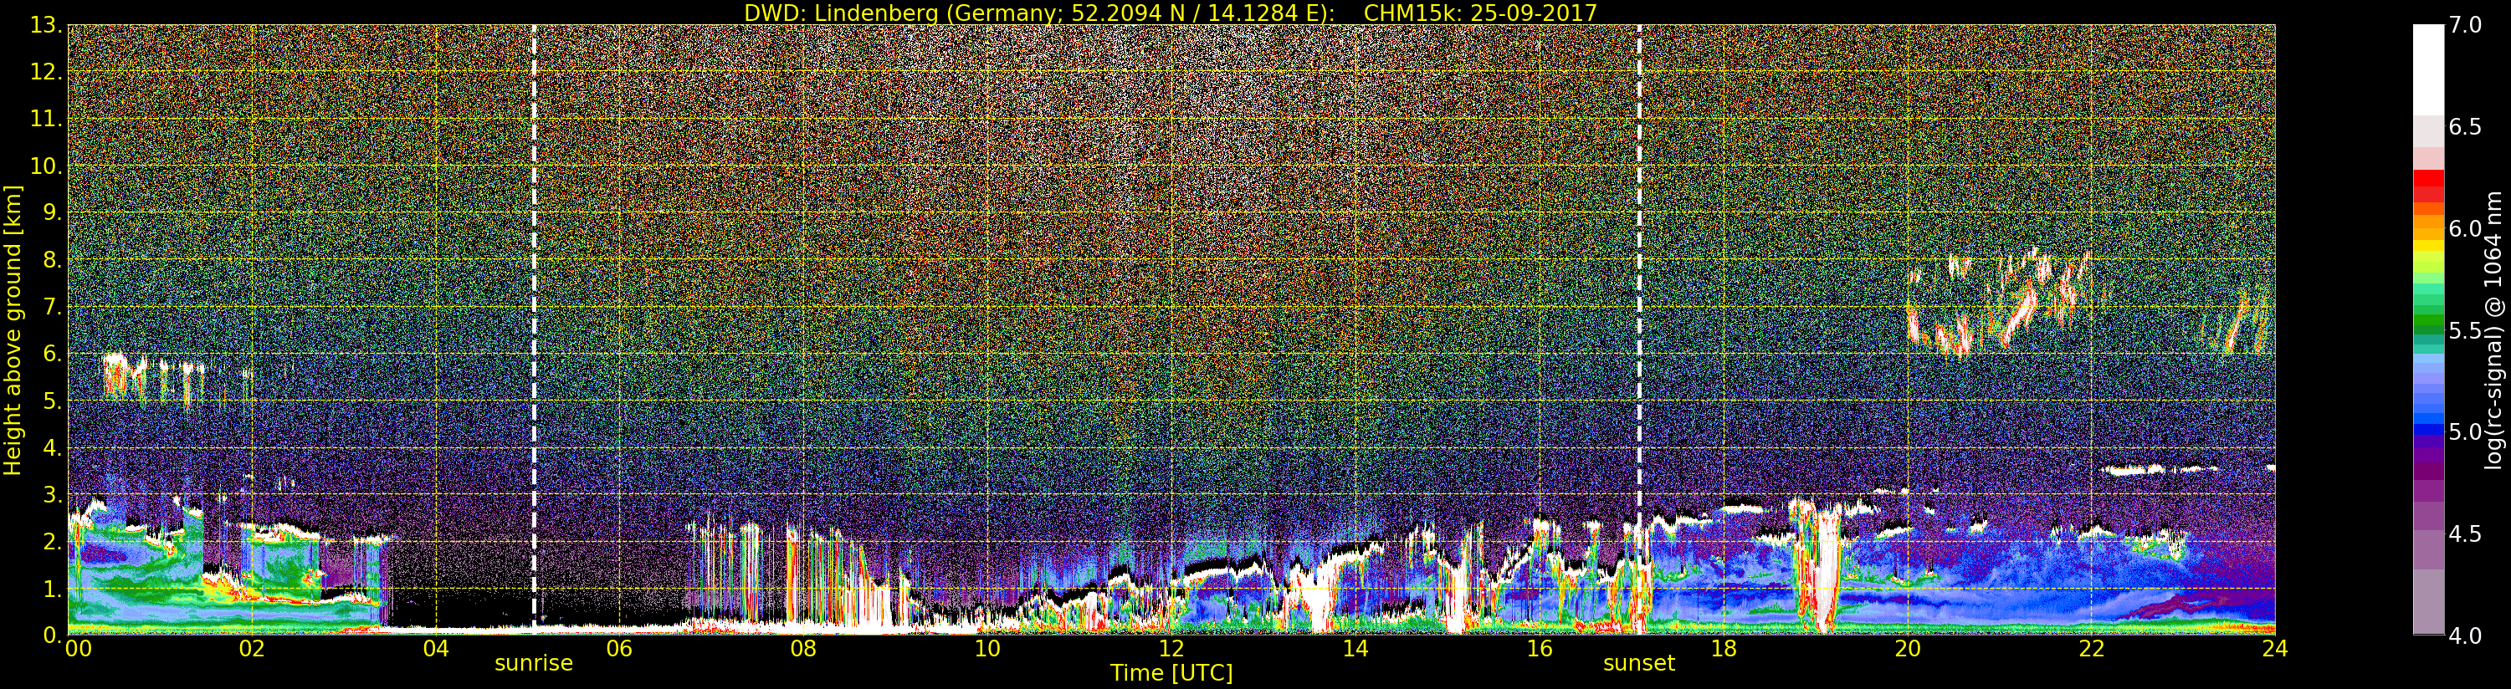This screenshot has width=2511, height=689.
Task: Click the time axis tick "20"
Action: point(1908,649)
